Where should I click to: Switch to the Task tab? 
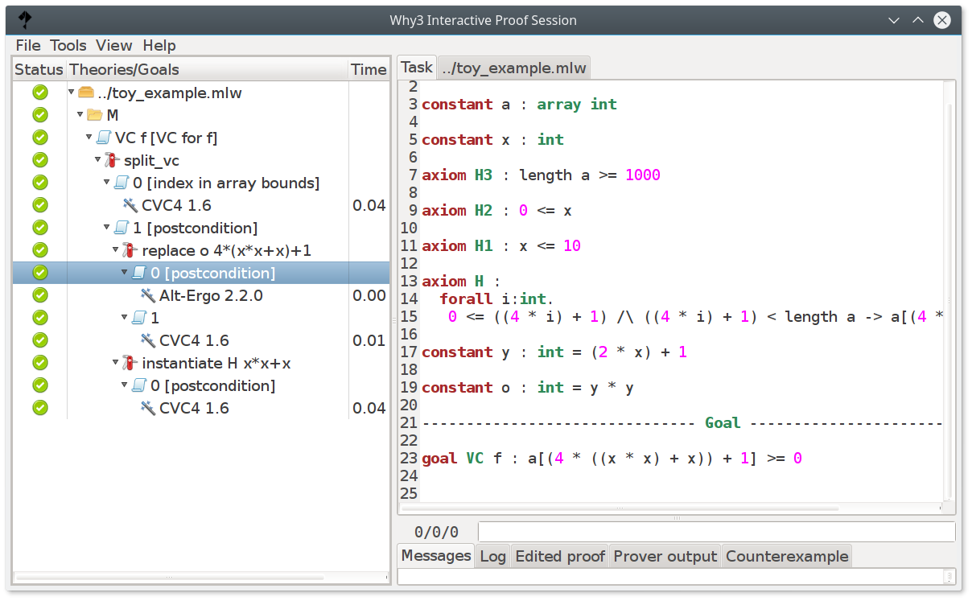[417, 68]
